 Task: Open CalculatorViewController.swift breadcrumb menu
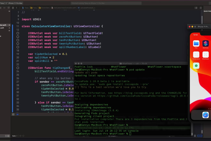point(64,8)
